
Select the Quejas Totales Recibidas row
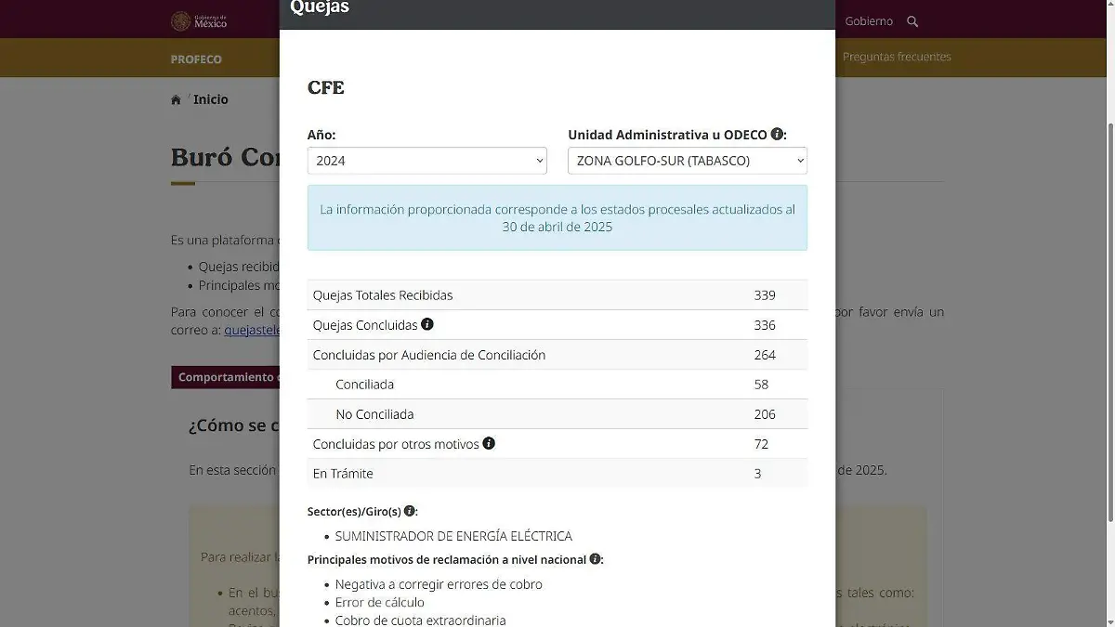[x=557, y=295]
